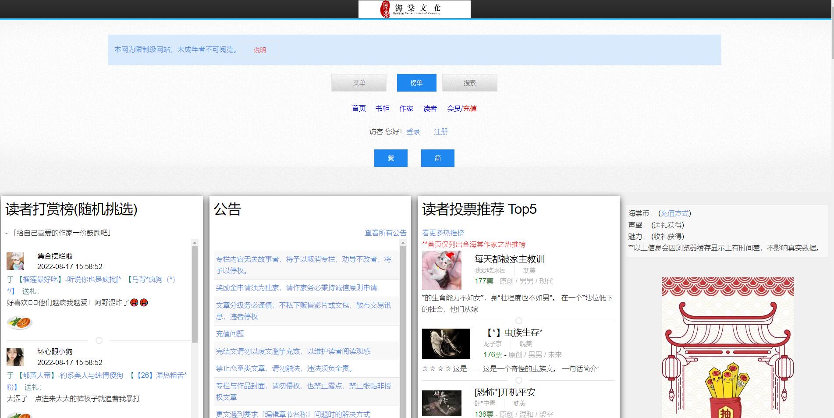This screenshot has height=418, width=834.
Task: Click the food plate gift icon under 集合摆烂啦
Action: point(20,323)
